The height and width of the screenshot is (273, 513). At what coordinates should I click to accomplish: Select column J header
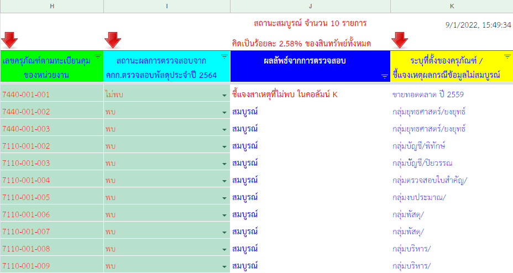pyautogui.click(x=310, y=6)
